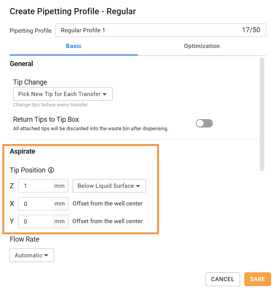This screenshot has height=290, width=275.
Task: Click the Y offset input field
Action: point(43,221)
